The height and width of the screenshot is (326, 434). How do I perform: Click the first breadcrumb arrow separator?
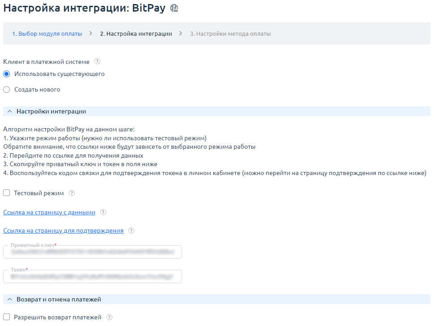[x=91, y=33]
